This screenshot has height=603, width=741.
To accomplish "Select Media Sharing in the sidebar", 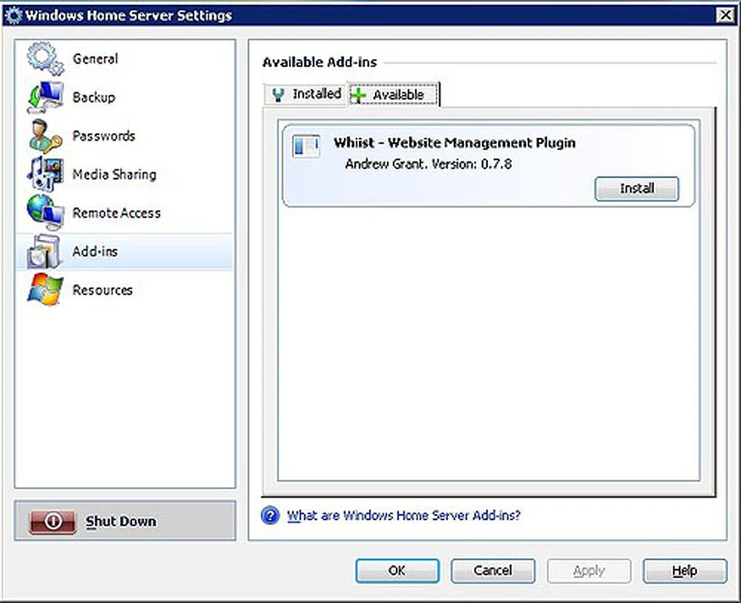I will [x=114, y=175].
